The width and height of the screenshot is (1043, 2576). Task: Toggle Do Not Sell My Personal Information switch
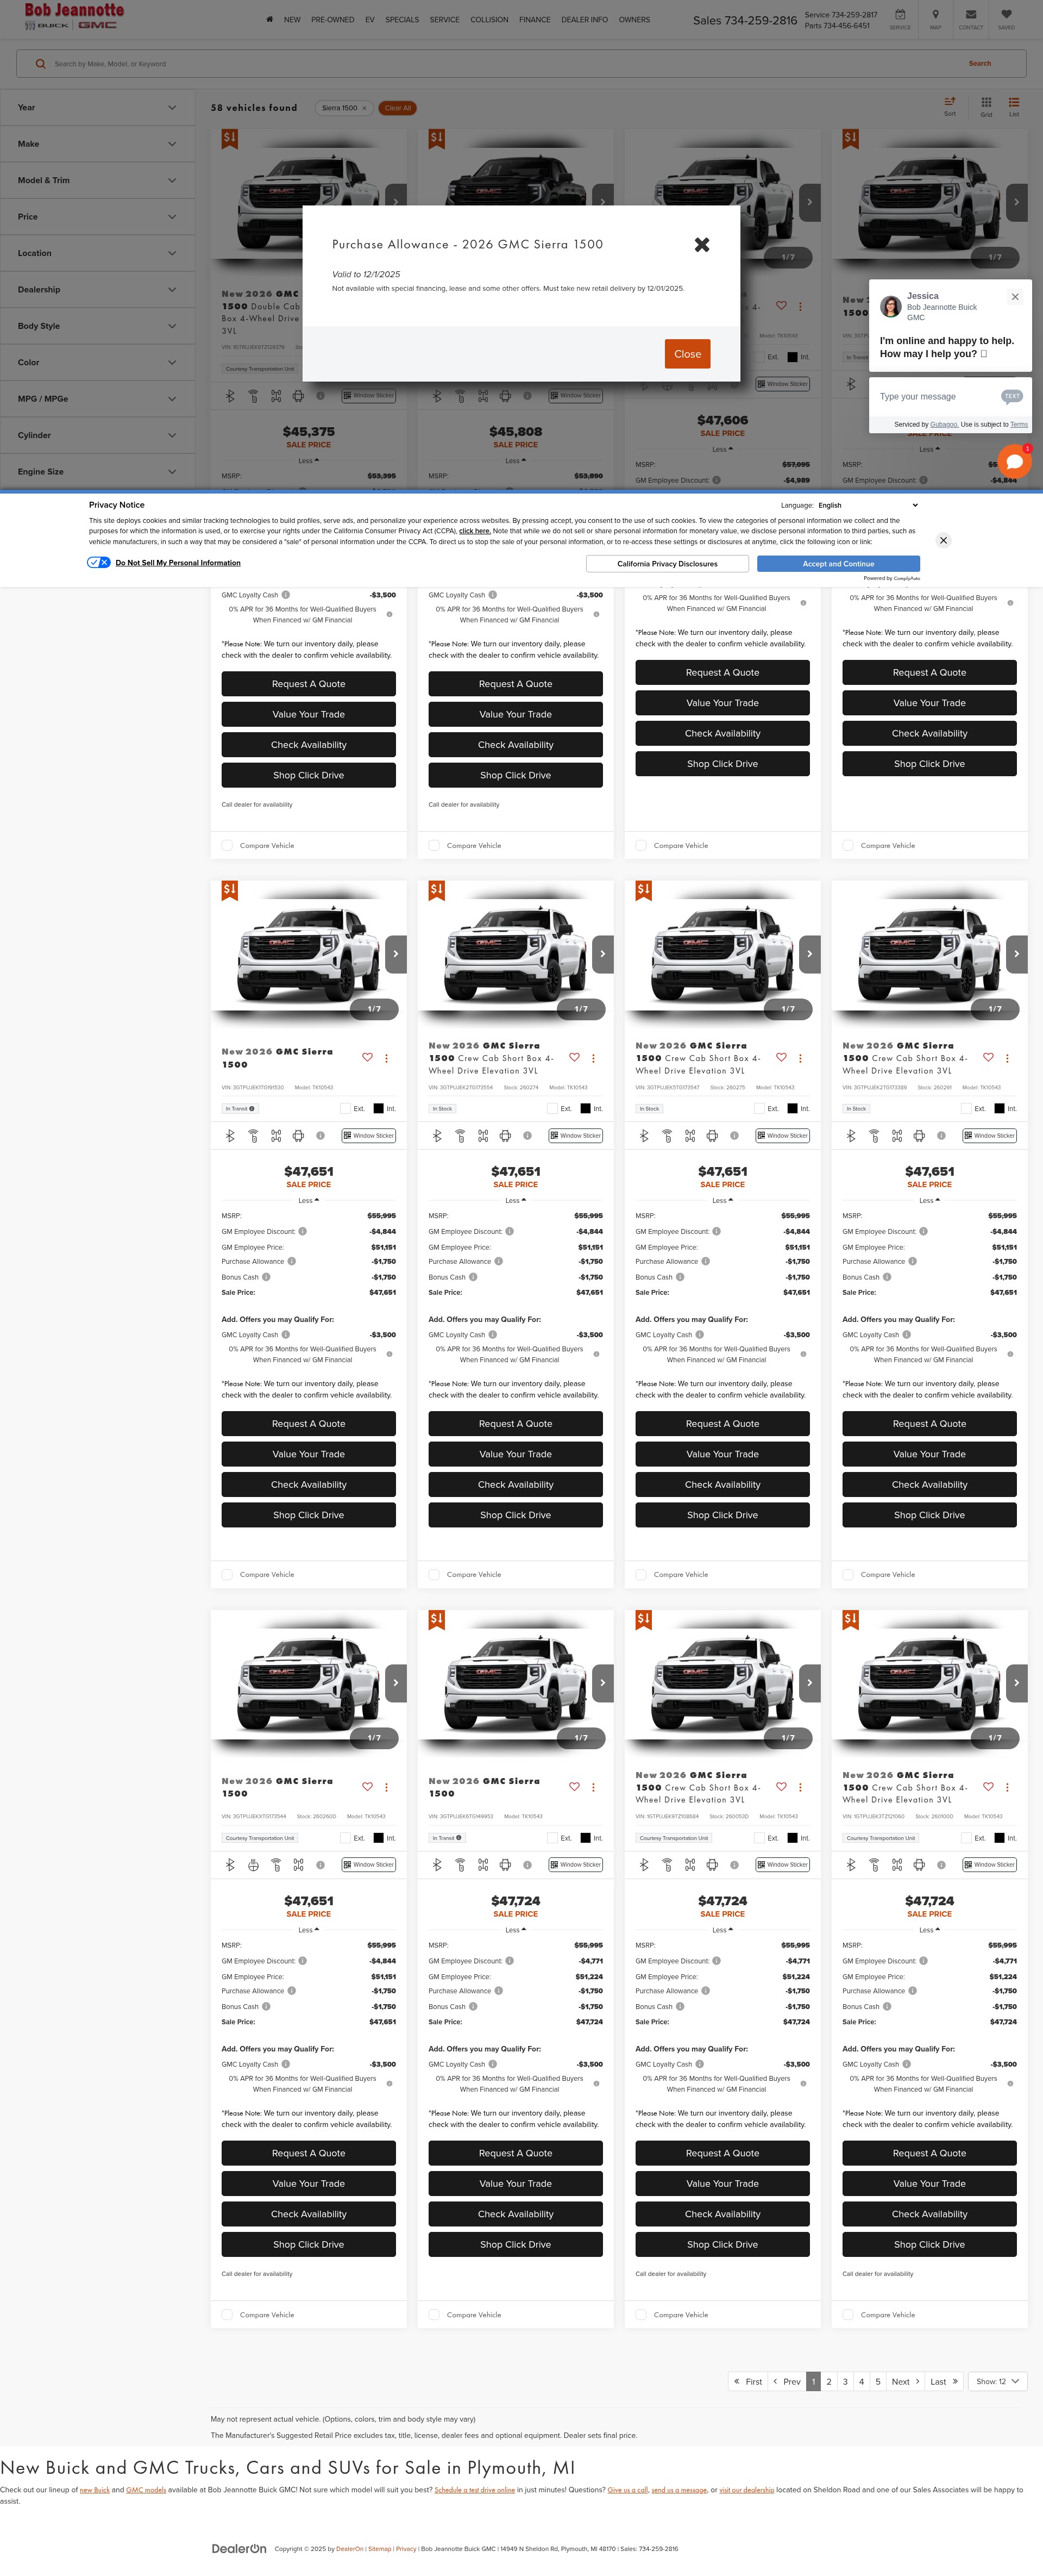point(99,562)
